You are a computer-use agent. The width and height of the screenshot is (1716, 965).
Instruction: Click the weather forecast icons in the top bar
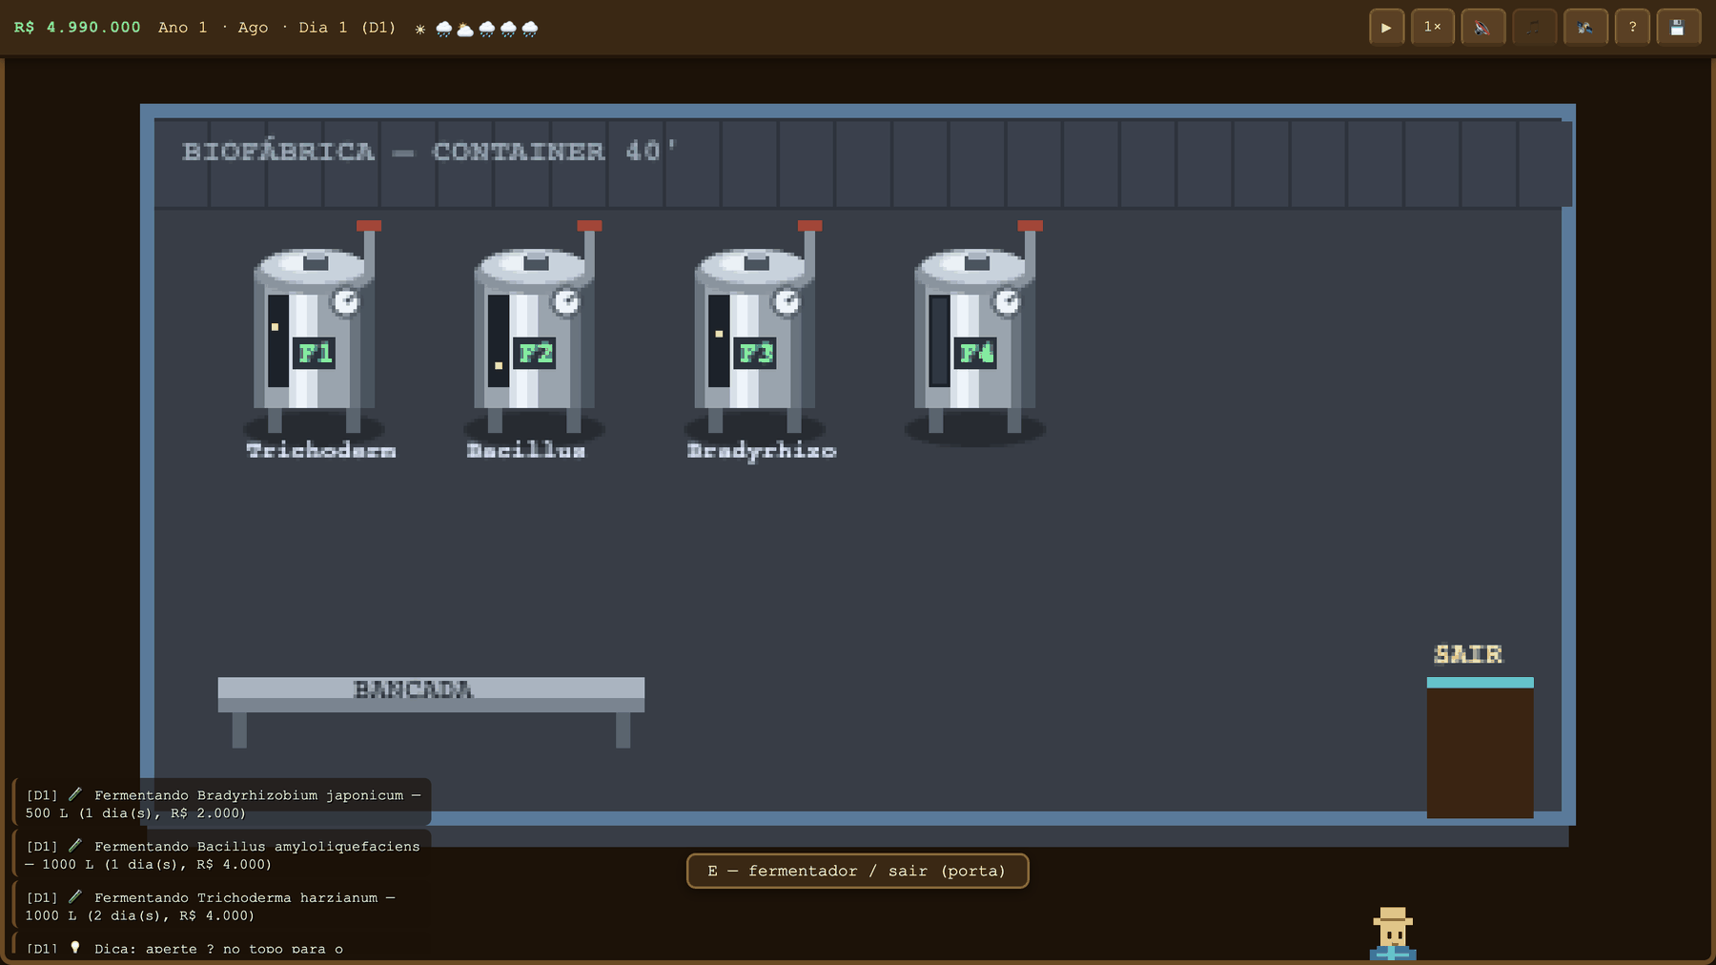478,29
